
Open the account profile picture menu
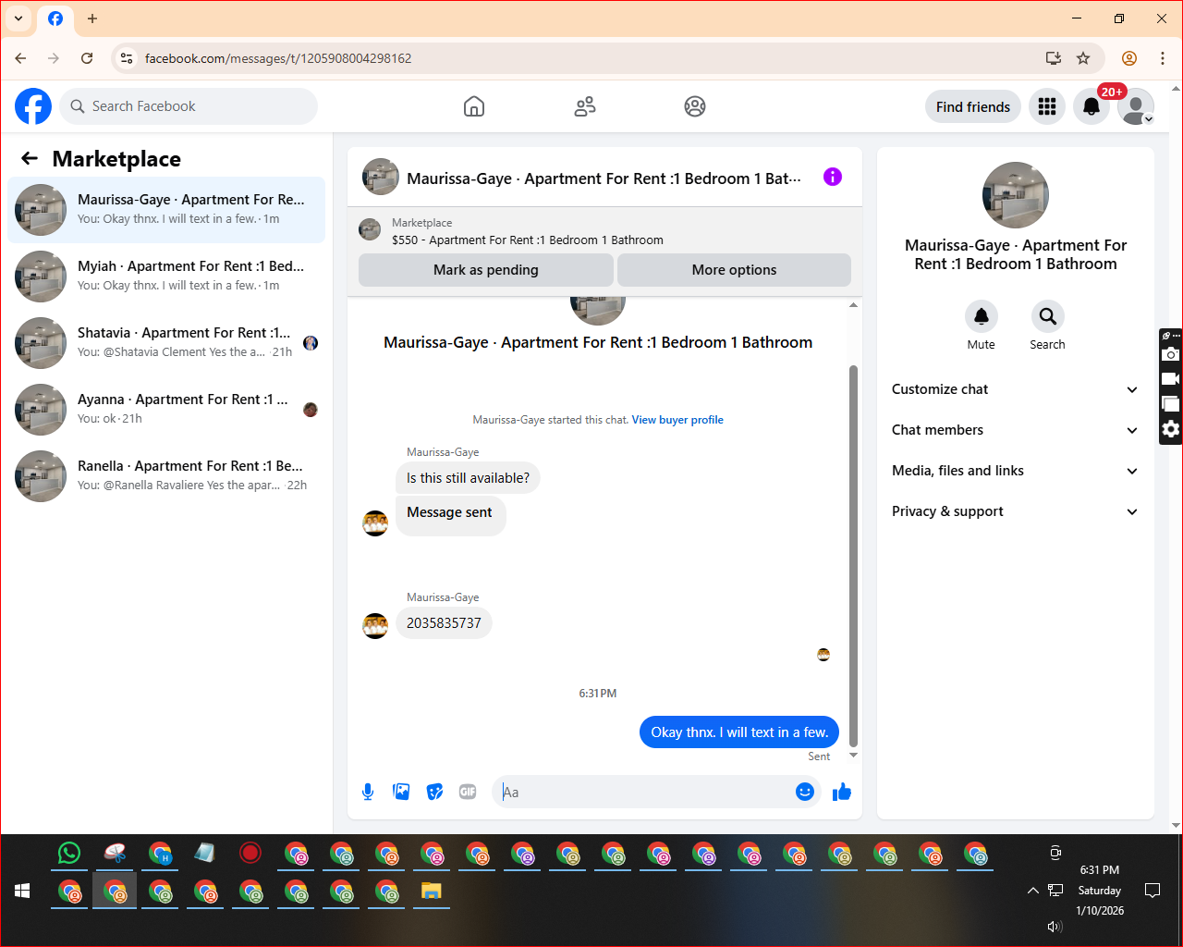point(1136,106)
